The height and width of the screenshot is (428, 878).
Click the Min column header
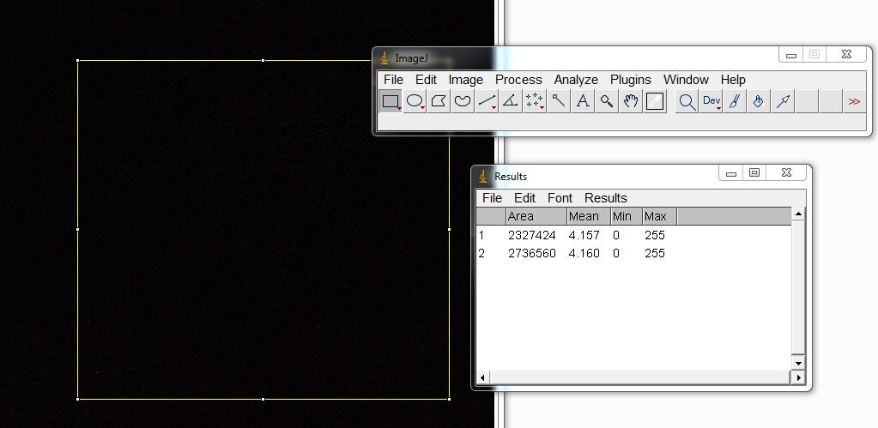click(x=626, y=216)
